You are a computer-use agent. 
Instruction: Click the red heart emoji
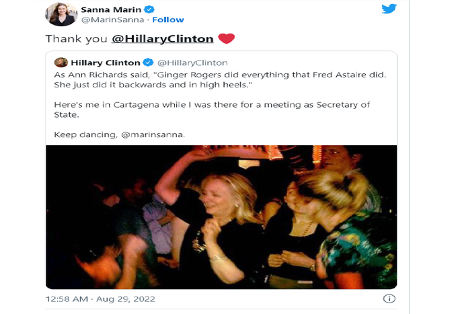coord(226,38)
